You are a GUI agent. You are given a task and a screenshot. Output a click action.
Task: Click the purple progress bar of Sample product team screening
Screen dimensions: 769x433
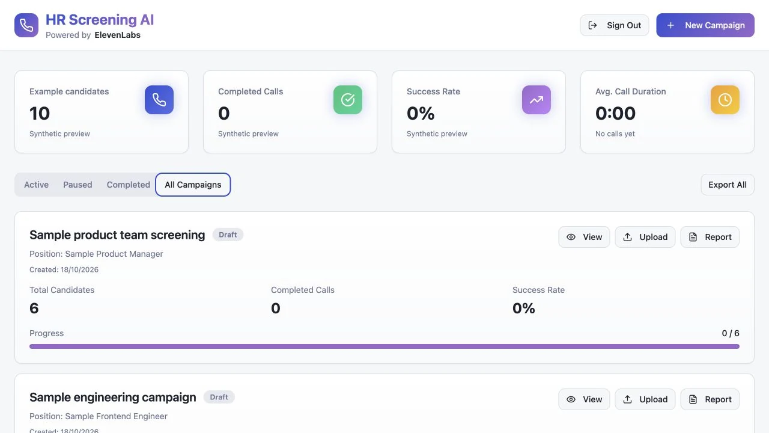click(x=384, y=346)
